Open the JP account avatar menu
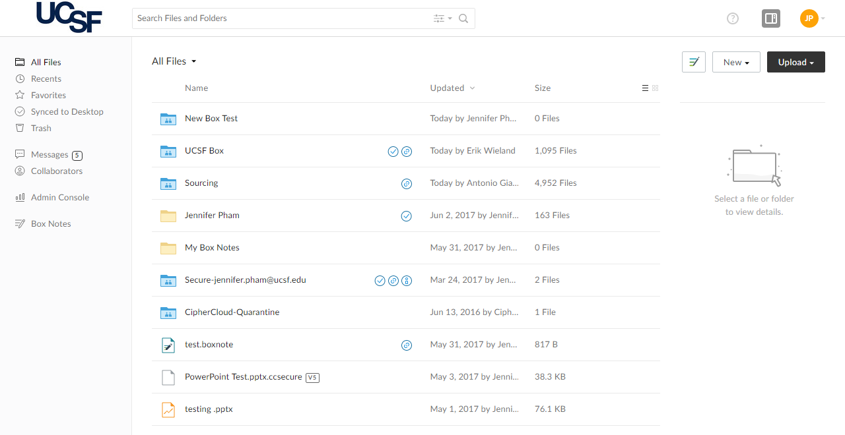Screen dimensions: 845x435 tap(809, 18)
